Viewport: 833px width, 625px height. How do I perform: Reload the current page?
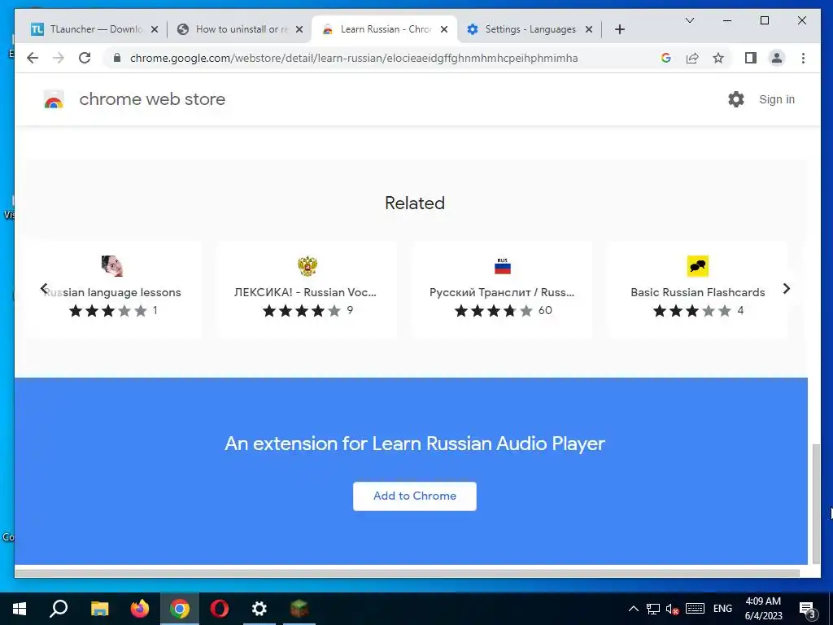[x=85, y=58]
